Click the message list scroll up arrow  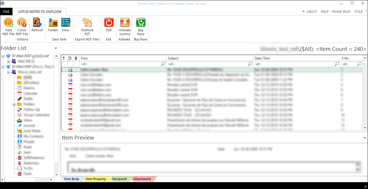(365, 58)
